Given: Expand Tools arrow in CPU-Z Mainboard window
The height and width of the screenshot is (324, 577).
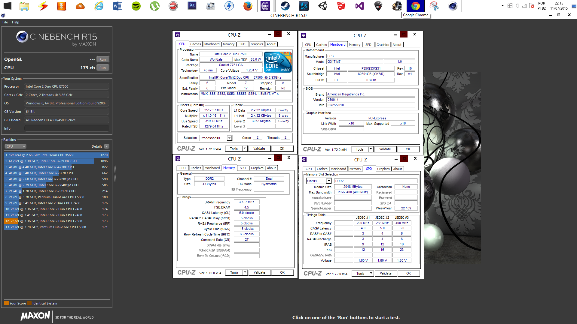Looking at the screenshot, I should [x=371, y=149].
